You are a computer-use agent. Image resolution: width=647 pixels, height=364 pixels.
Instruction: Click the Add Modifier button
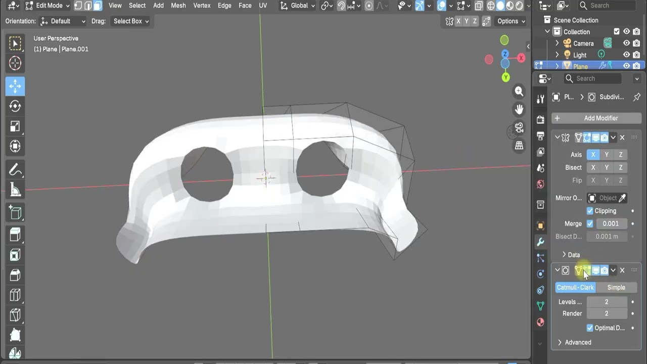click(596, 118)
